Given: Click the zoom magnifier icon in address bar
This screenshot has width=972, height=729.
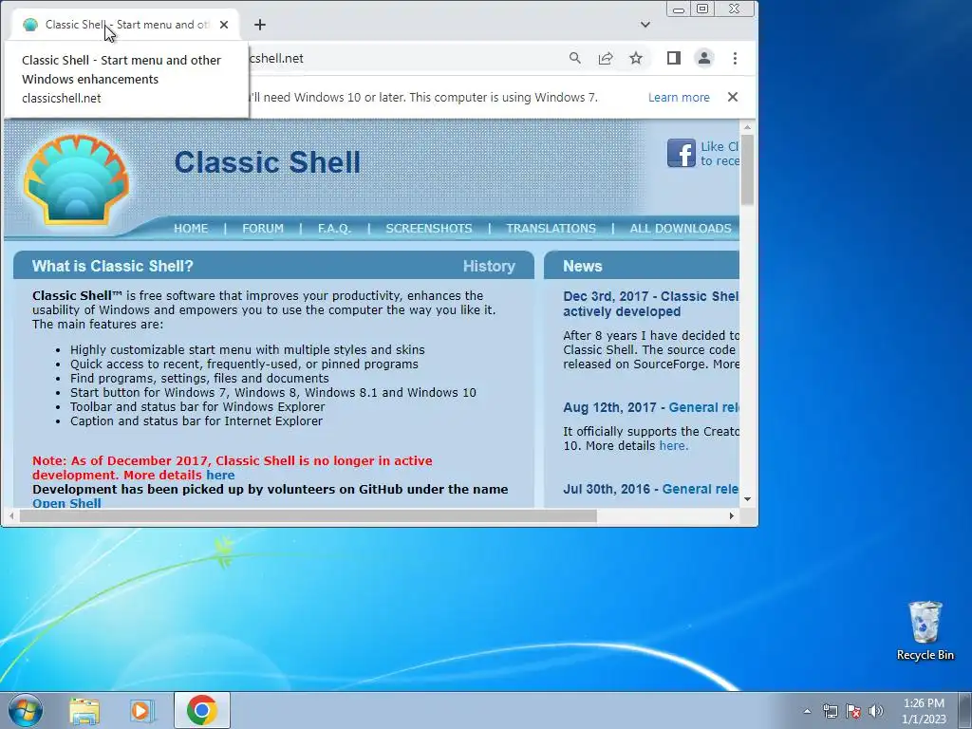Looking at the screenshot, I should click(x=574, y=58).
